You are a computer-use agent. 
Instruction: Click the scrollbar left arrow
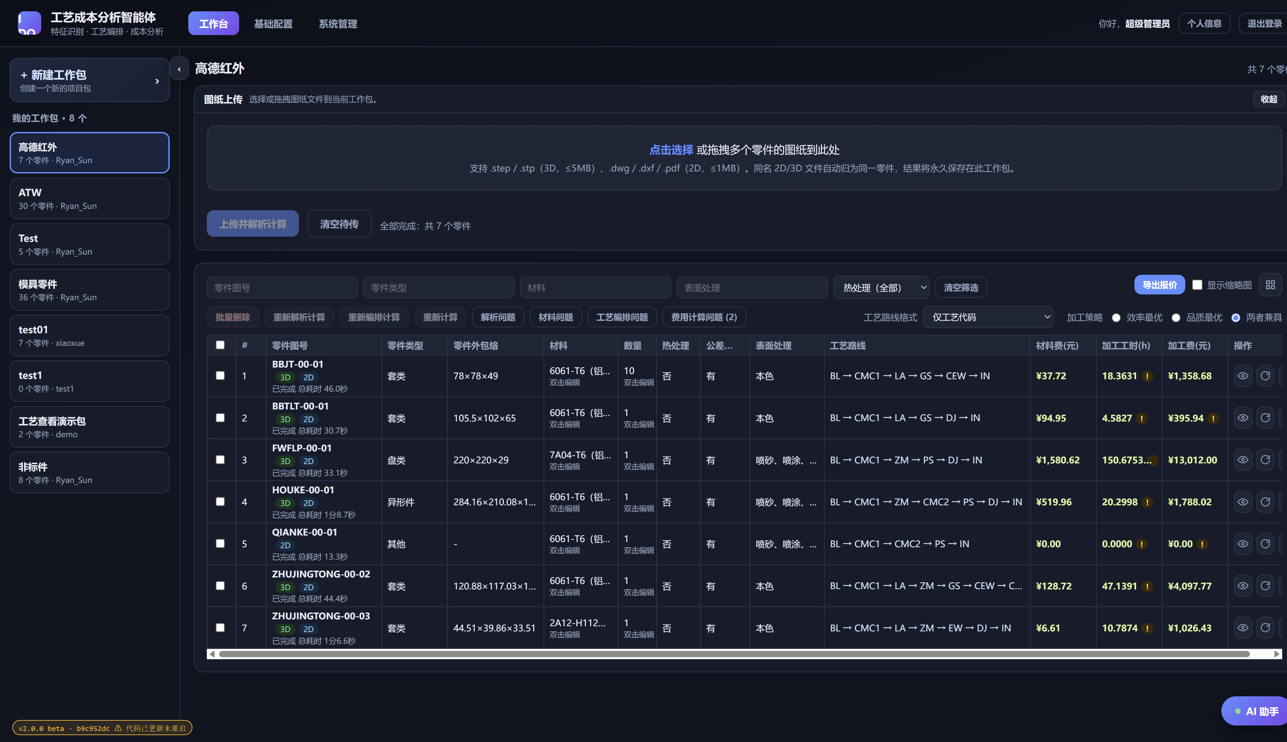point(212,654)
